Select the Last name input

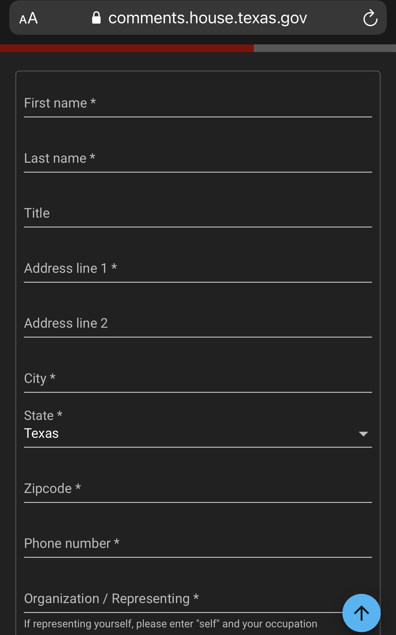pos(198,159)
